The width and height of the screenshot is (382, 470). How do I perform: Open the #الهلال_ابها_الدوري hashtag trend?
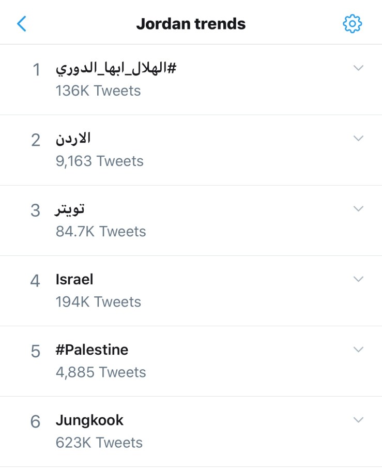pyautogui.click(x=116, y=69)
